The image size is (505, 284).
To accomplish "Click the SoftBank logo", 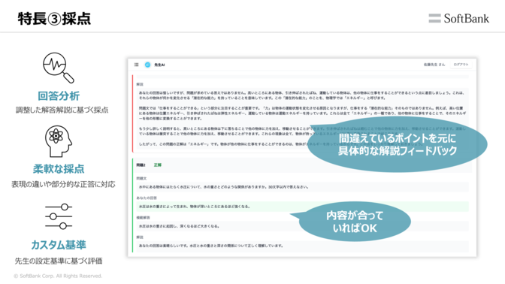I will (x=458, y=18).
